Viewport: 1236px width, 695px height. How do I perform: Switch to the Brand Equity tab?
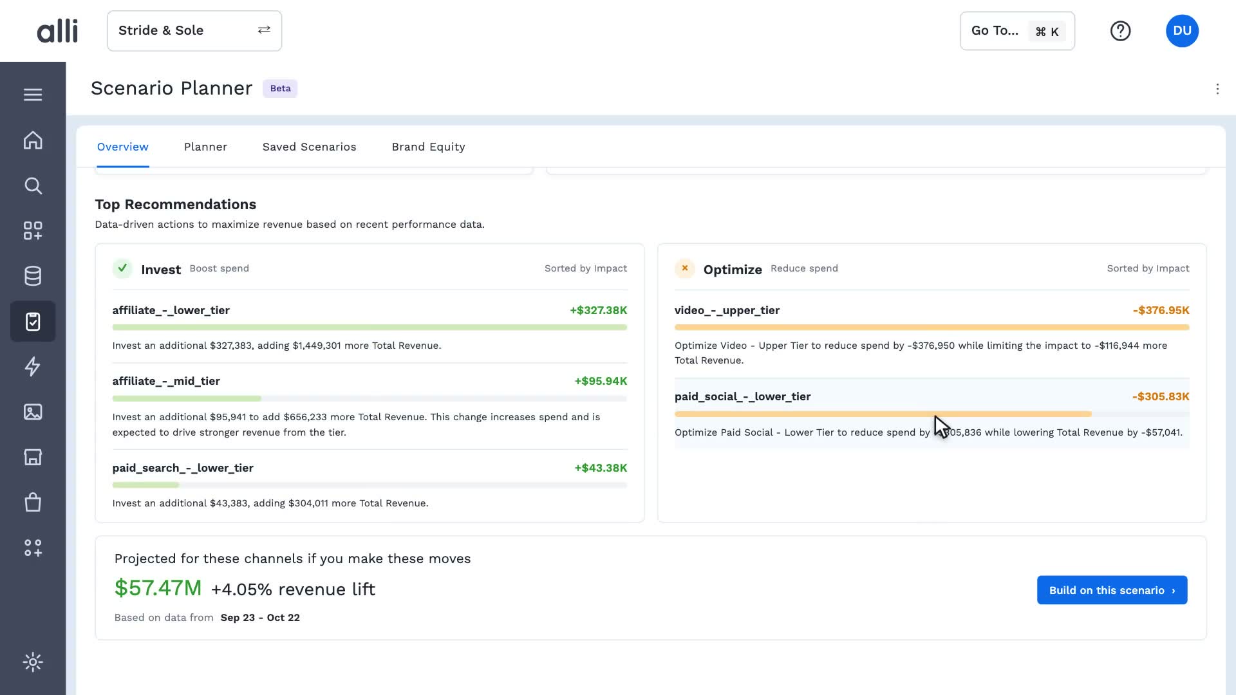pos(428,147)
